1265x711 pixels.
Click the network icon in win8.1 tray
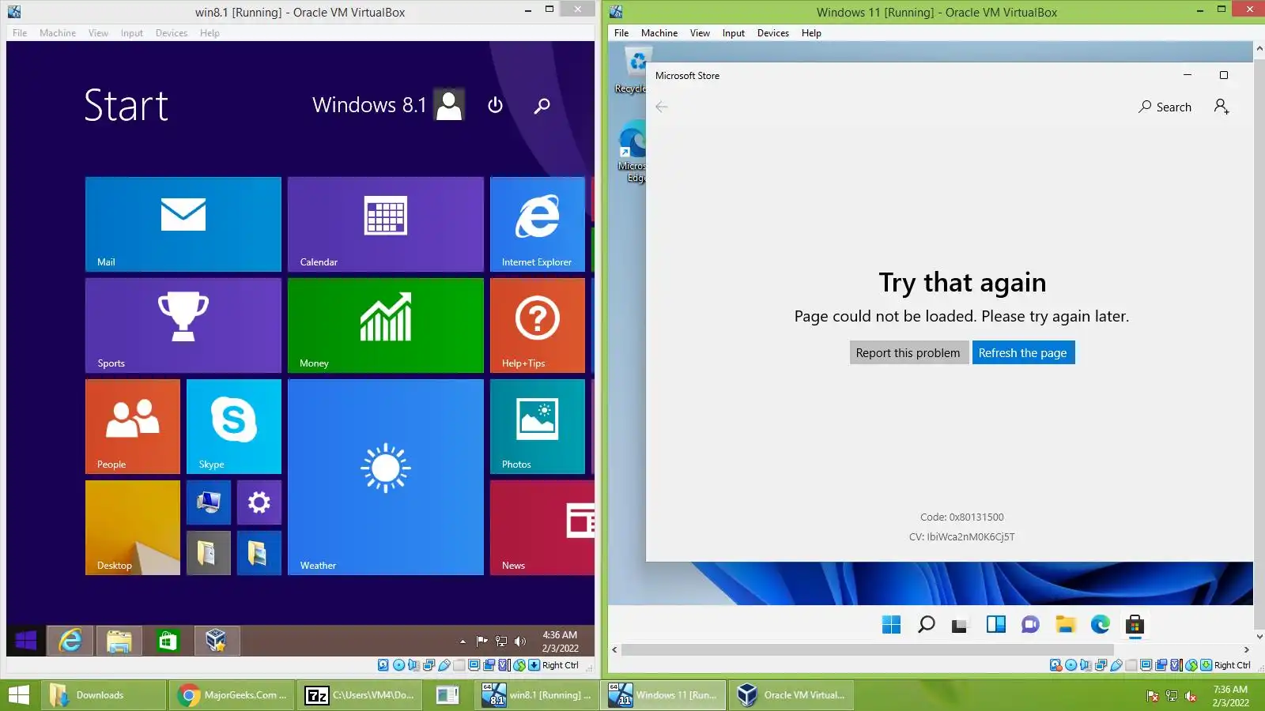(501, 641)
